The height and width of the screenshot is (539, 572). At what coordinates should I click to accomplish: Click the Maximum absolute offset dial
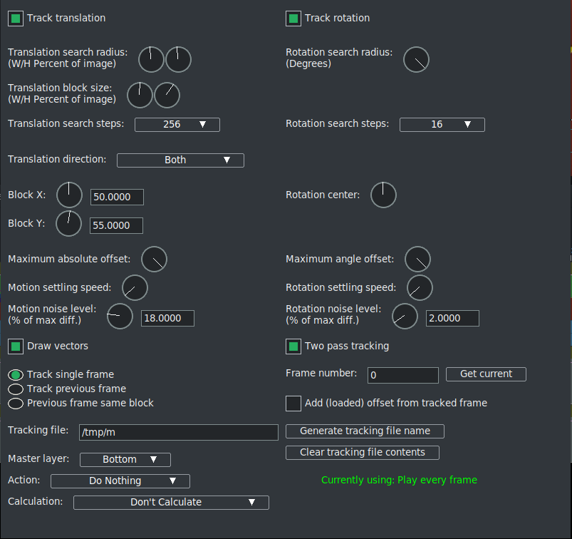point(154,260)
